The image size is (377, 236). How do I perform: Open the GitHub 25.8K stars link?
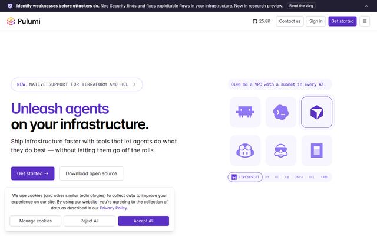click(x=262, y=21)
